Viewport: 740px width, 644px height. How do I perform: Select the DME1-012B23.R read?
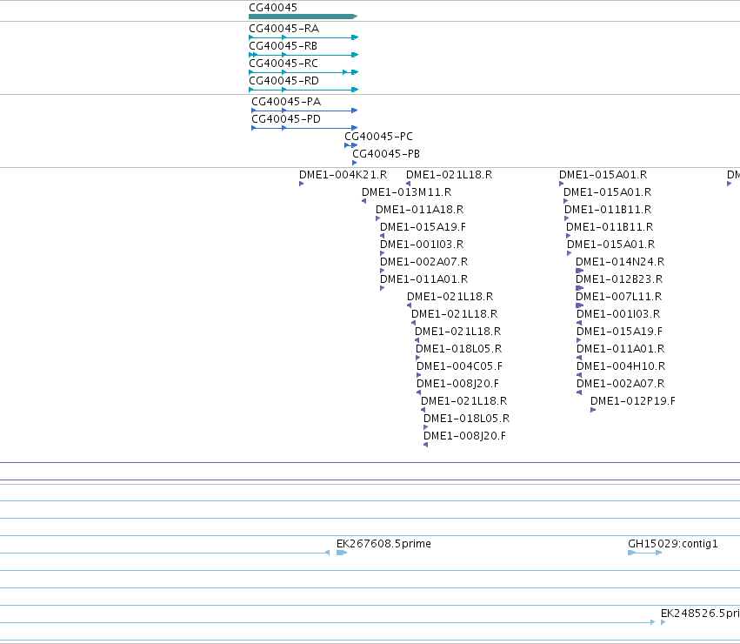(579, 288)
